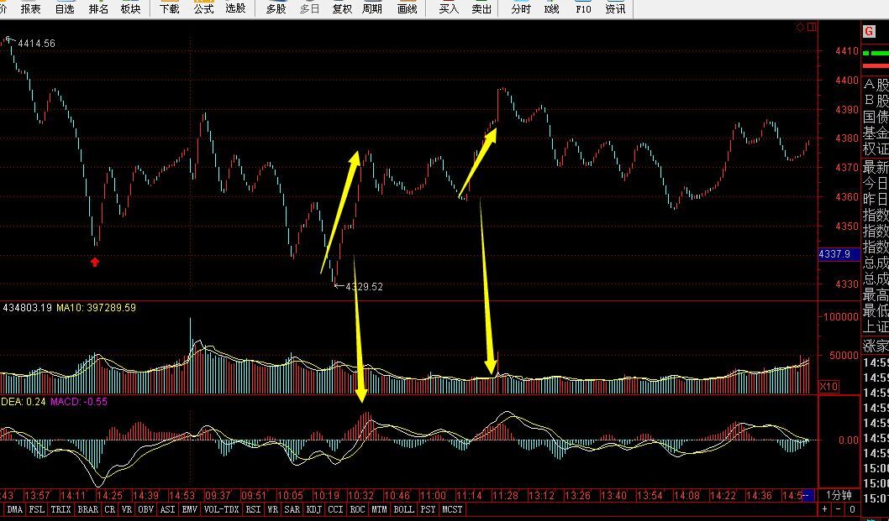Switch to K线 candlestick view

click(x=551, y=9)
